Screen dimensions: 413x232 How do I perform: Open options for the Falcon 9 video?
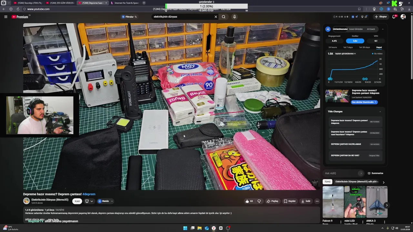[x=341, y=222]
